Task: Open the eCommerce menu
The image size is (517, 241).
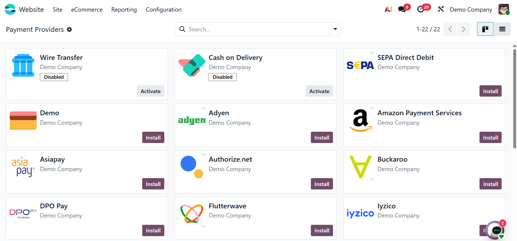Action: [x=87, y=10]
